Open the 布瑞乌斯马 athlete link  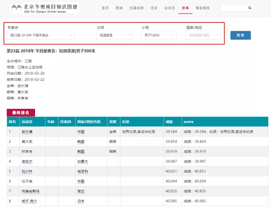[31, 191]
